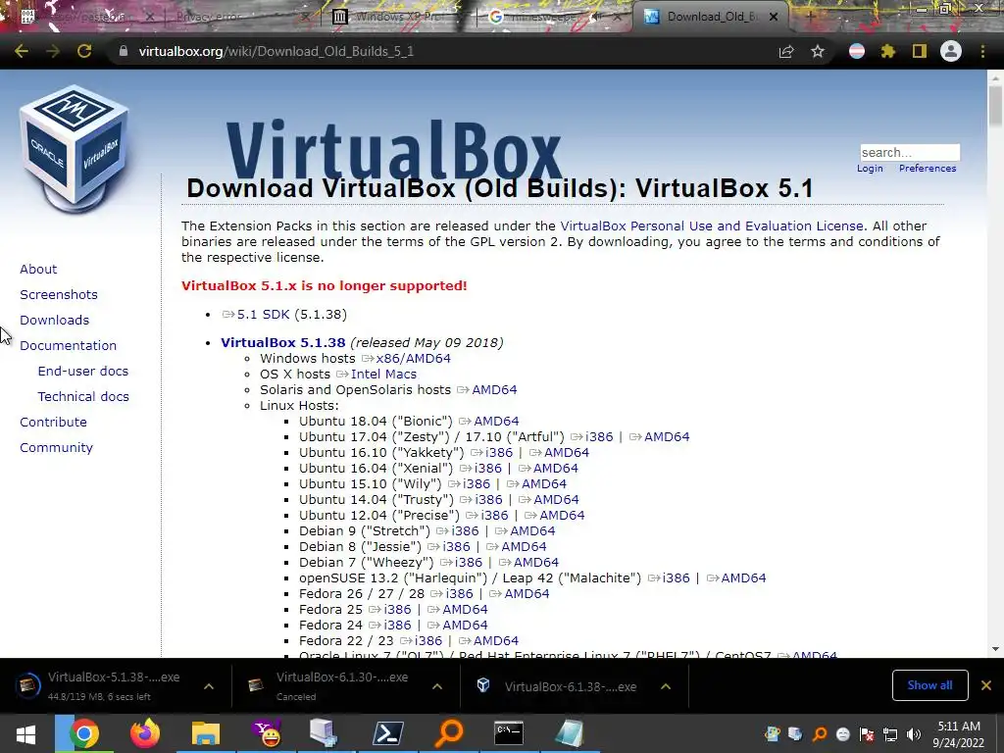Open Technical docs
Screen dimensions: 1004x753
pyautogui.click(x=83, y=397)
